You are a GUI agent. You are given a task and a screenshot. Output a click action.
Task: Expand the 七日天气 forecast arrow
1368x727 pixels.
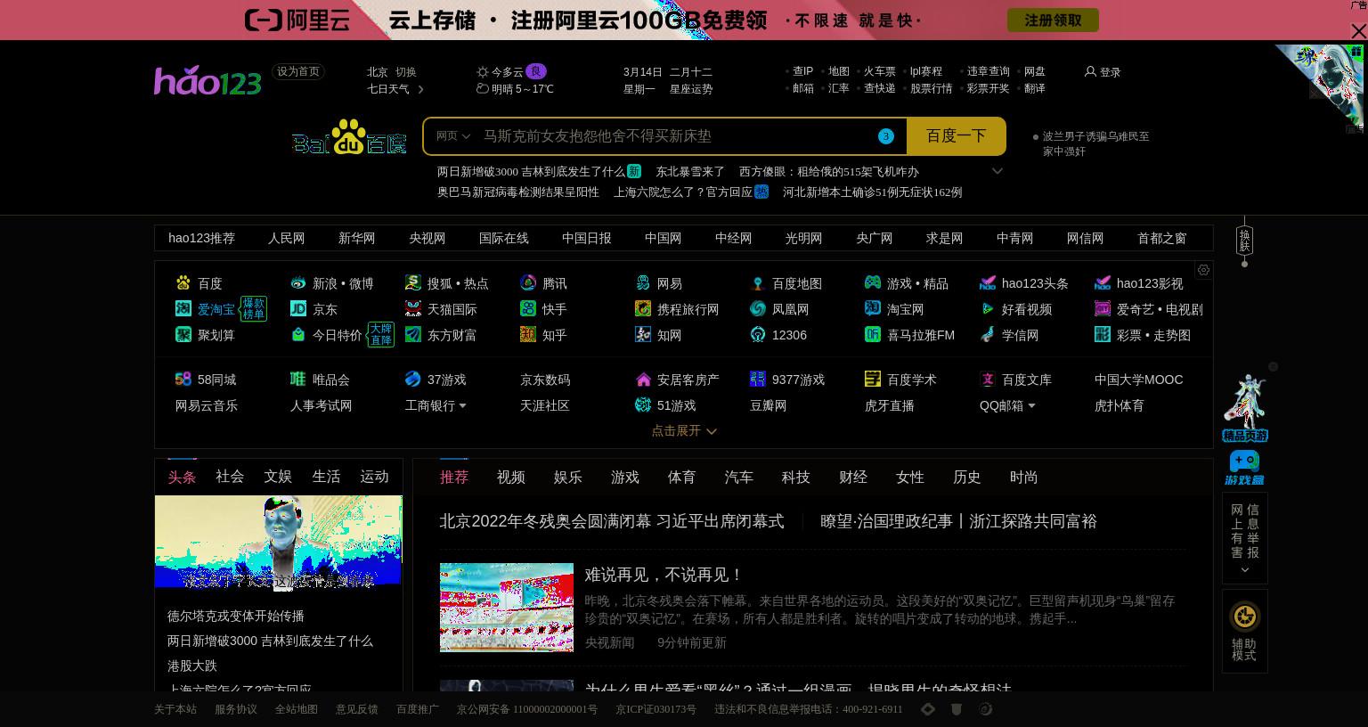(420, 89)
